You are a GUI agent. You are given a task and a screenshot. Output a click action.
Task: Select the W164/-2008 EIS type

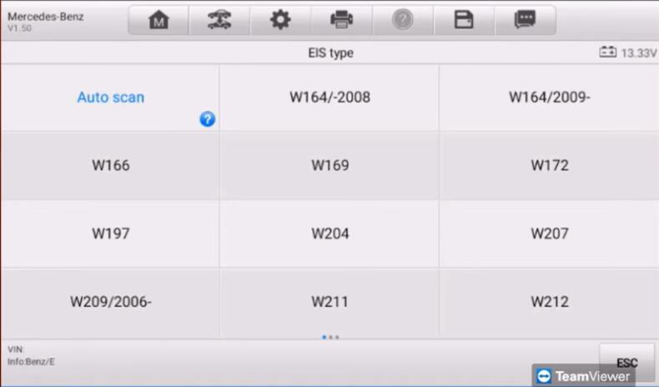pyautogui.click(x=329, y=97)
